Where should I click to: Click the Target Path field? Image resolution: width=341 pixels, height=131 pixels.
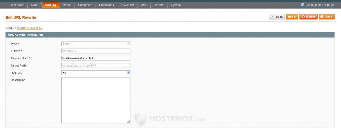96,65
